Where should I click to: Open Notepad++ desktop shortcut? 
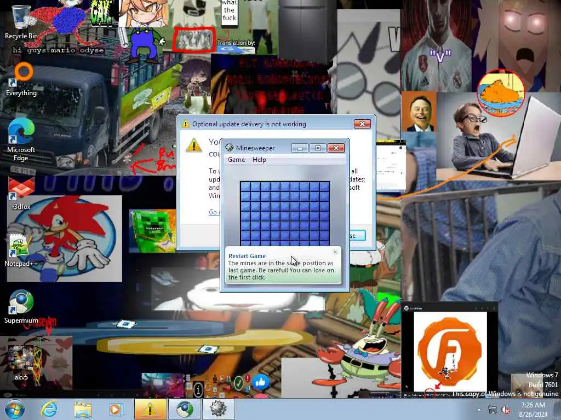point(21,249)
